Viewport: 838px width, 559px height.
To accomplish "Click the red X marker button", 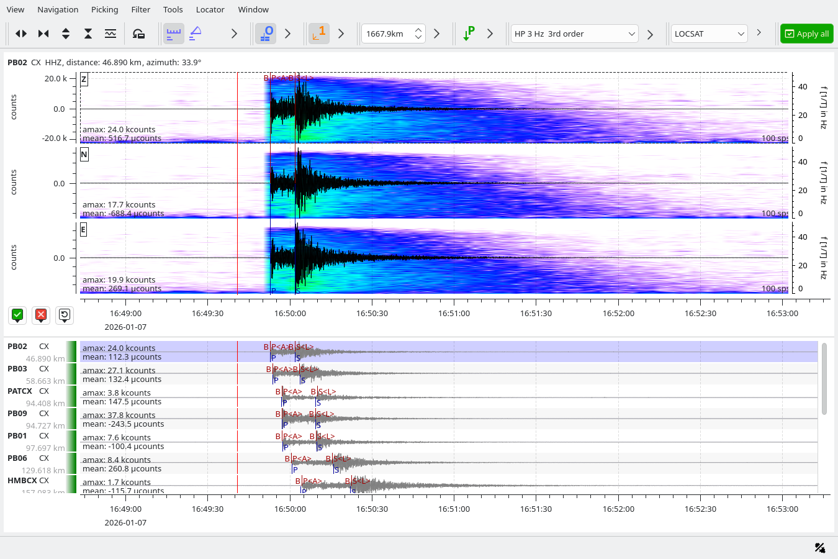I will point(41,315).
